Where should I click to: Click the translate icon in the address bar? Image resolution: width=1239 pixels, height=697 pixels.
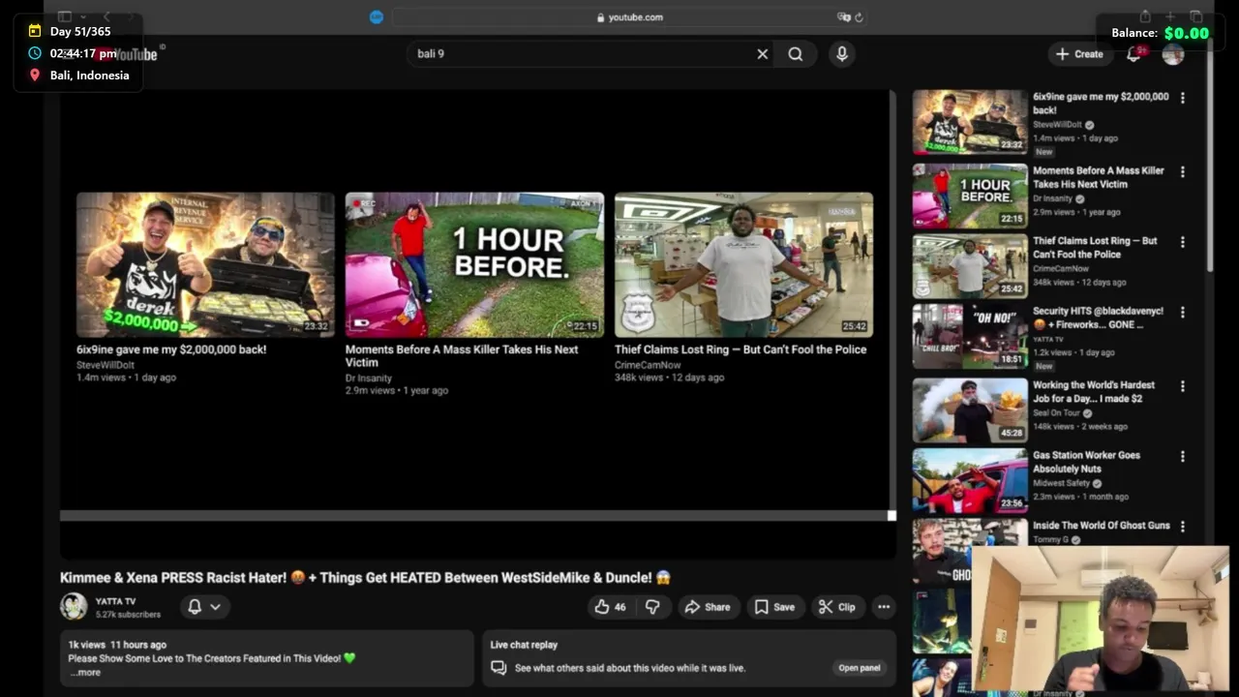pos(843,17)
